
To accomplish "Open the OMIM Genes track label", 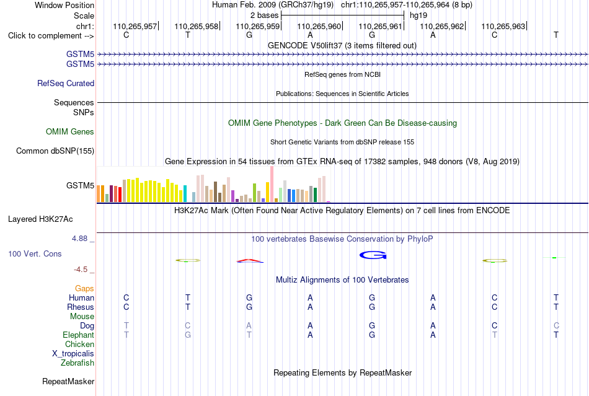I will 69,132.
